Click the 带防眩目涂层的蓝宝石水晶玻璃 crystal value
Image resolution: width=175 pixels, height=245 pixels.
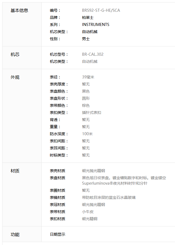(x=109, y=197)
